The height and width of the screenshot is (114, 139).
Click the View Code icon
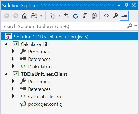[x=106, y=16]
